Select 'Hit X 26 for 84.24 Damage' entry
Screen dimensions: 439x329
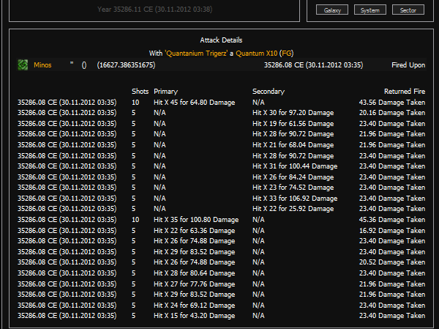(293, 177)
